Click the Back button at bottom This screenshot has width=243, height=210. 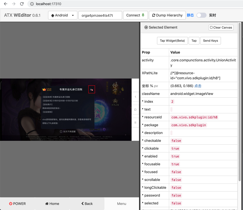pos(87,204)
